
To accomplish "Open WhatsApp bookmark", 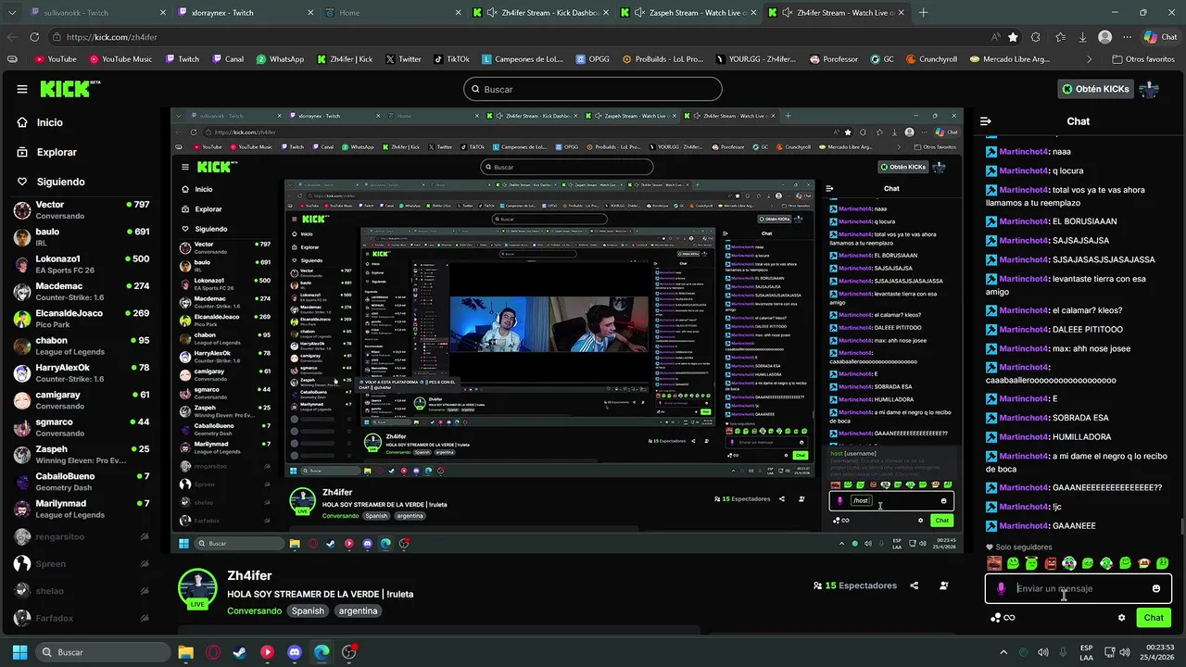I will point(279,58).
